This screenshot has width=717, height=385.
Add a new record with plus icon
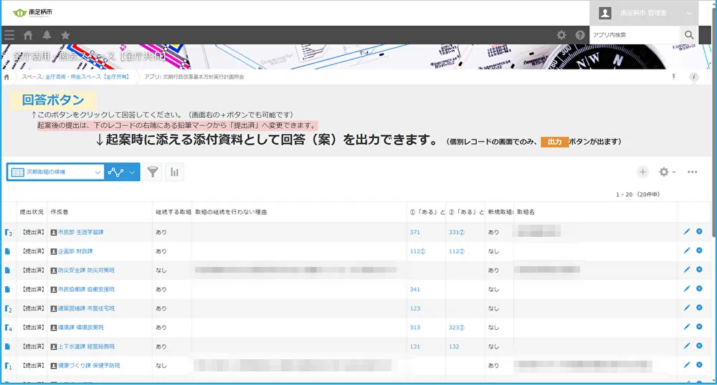pyautogui.click(x=642, y=172)
